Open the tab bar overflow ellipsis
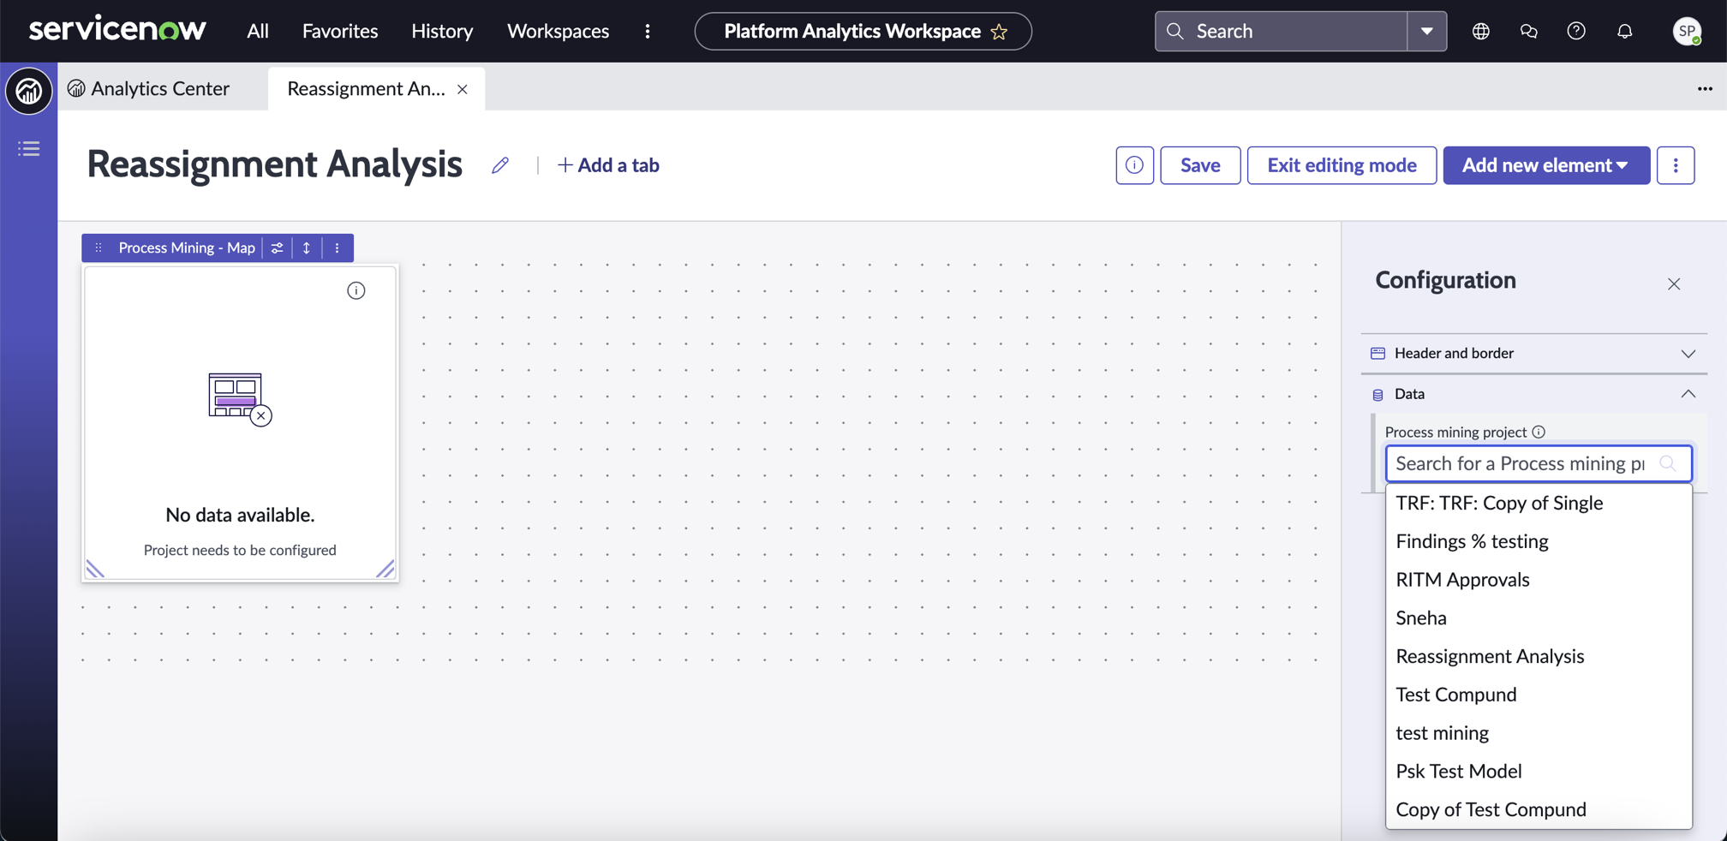Viewport: 1727px width, 841px height. click(1705, 89)
